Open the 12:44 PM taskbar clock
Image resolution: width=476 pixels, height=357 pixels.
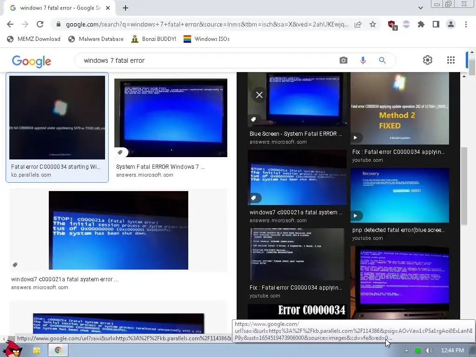[x=452, y=350]
